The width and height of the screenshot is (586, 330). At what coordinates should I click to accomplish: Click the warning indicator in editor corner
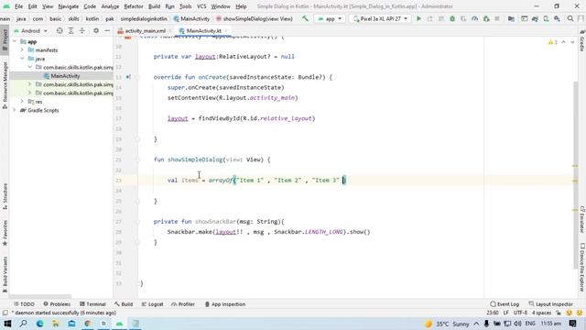pyautogui.click(x=553, y=42)
